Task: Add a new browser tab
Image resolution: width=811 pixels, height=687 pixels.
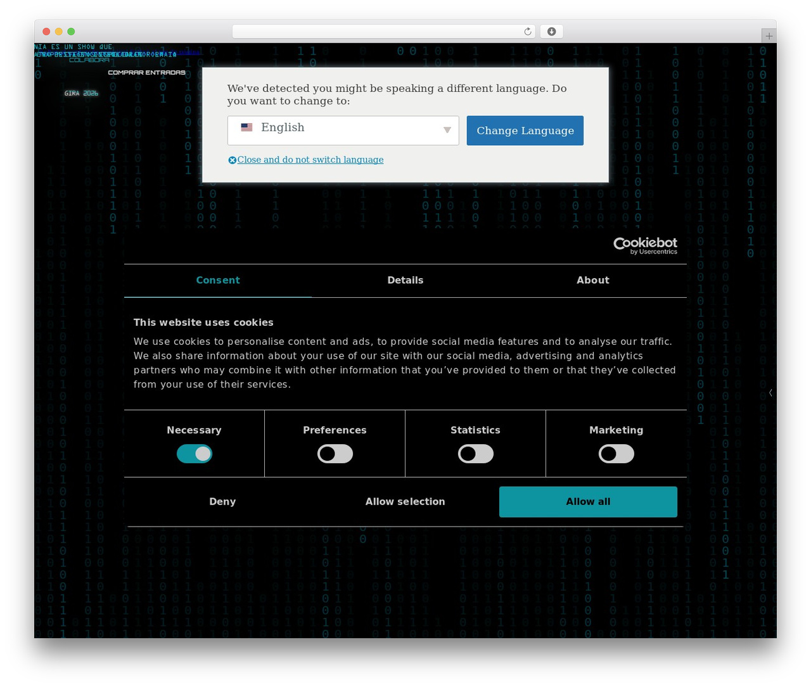Action: click(x=769, y=36)
